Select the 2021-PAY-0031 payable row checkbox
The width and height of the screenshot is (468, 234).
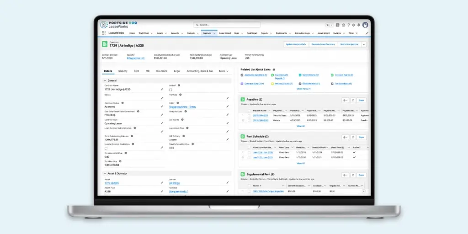click(249, 115)
